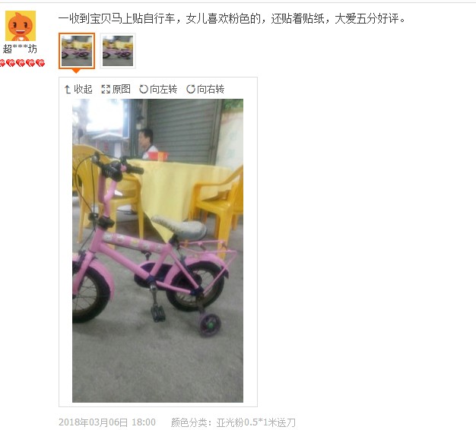Image resolution: width=476 pixels, height=430 pixels.
Task: Click the 亚光粉0.5*1米送刀 variant text
Action: tap(255, 422)
